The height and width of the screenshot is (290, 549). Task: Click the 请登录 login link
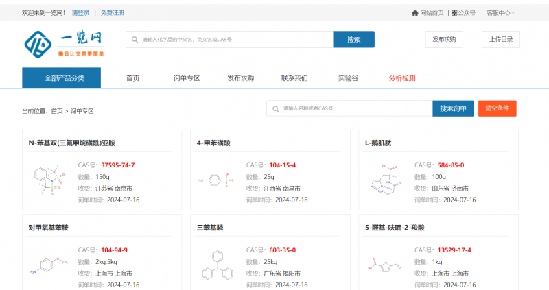coord(80,13)
